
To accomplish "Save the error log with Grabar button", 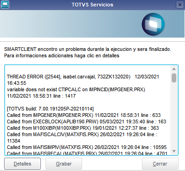I will [x=64, y=164].
